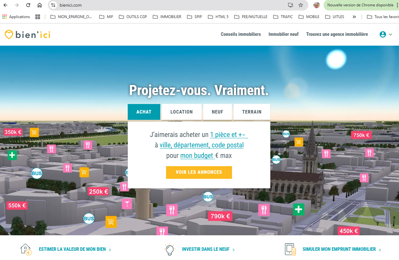399x260 pixels.
Task: Switch to the LOCATION tab
Action: [x=182, y=112]
